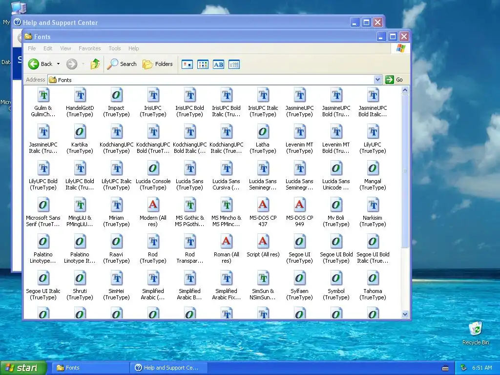The height and width of the screenshot is (375, 500).
Task: Select the MS-DOS CP 437 font
Action: point(263,212)
